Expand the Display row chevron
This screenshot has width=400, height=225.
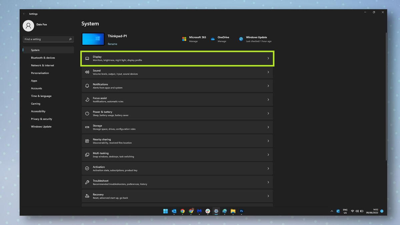tap(268, 58)
